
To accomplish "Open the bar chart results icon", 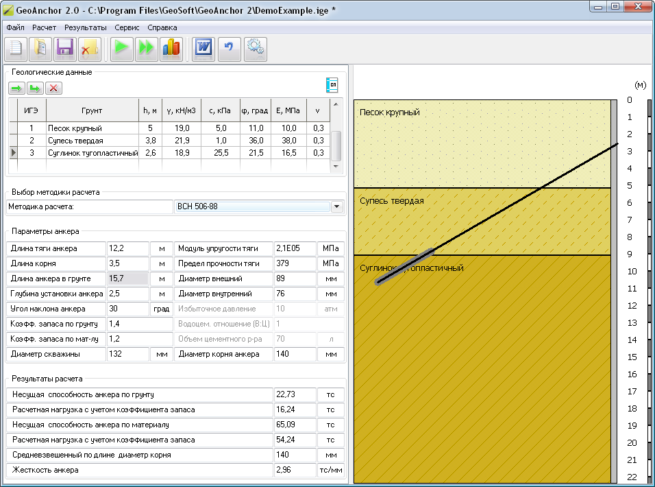I will point(171,49).
